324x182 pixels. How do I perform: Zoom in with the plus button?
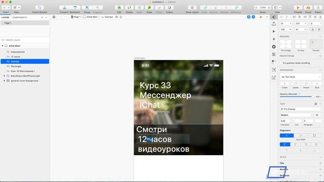[x=269, y=8]
